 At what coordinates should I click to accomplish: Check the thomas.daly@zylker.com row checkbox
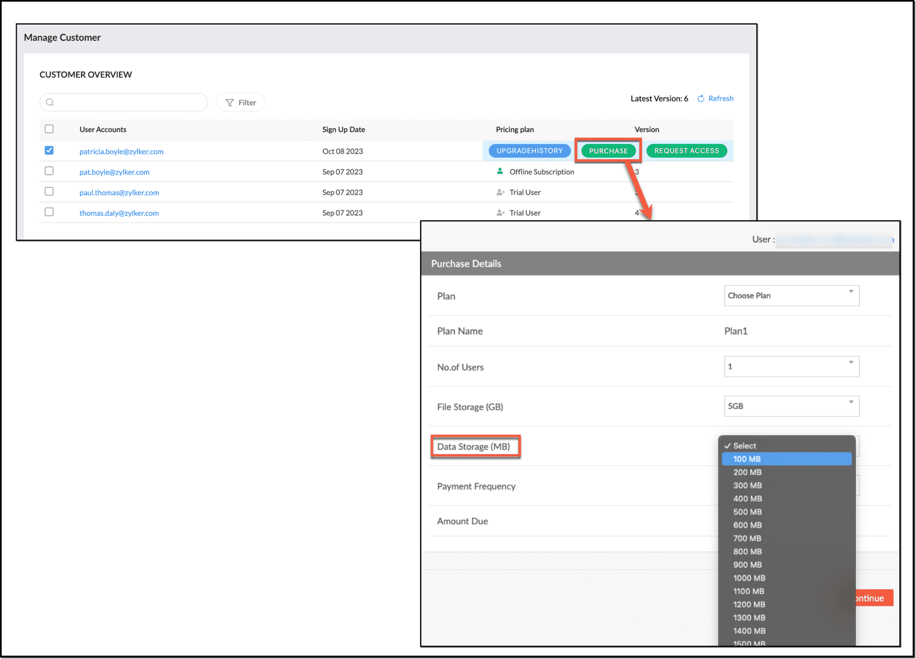49,212
